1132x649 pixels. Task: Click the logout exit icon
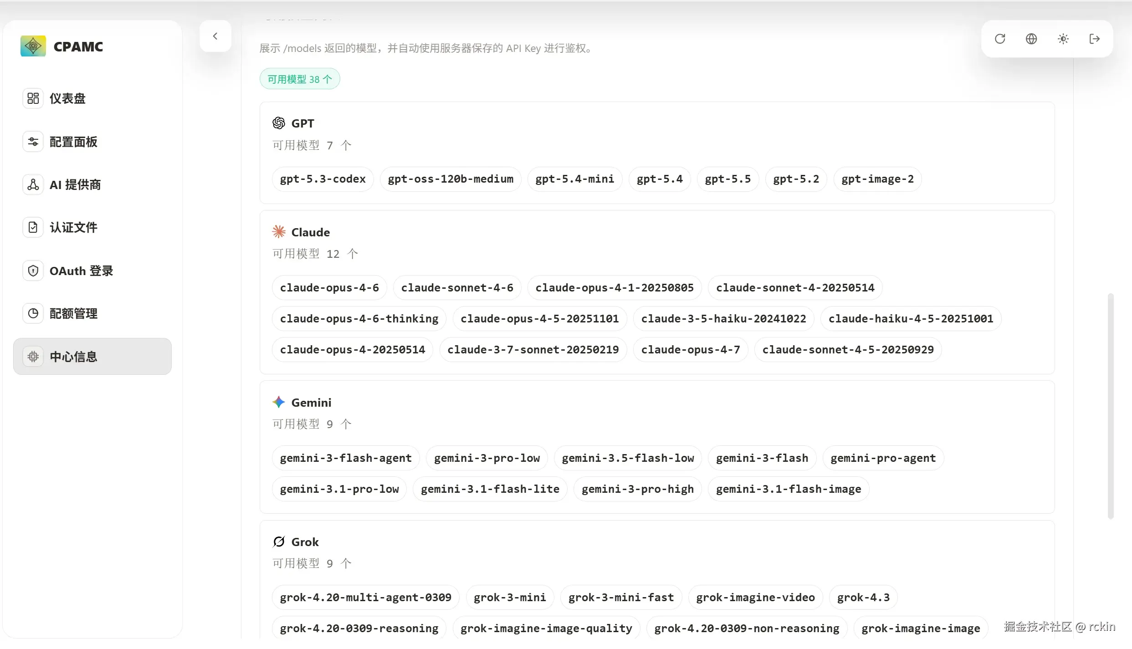click(1095, 39)
